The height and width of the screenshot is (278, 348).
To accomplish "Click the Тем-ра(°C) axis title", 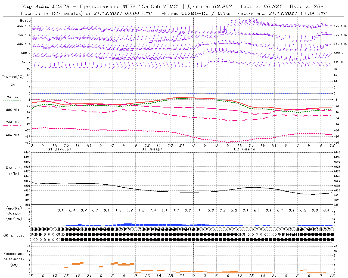I will click(x=13, y=77).
